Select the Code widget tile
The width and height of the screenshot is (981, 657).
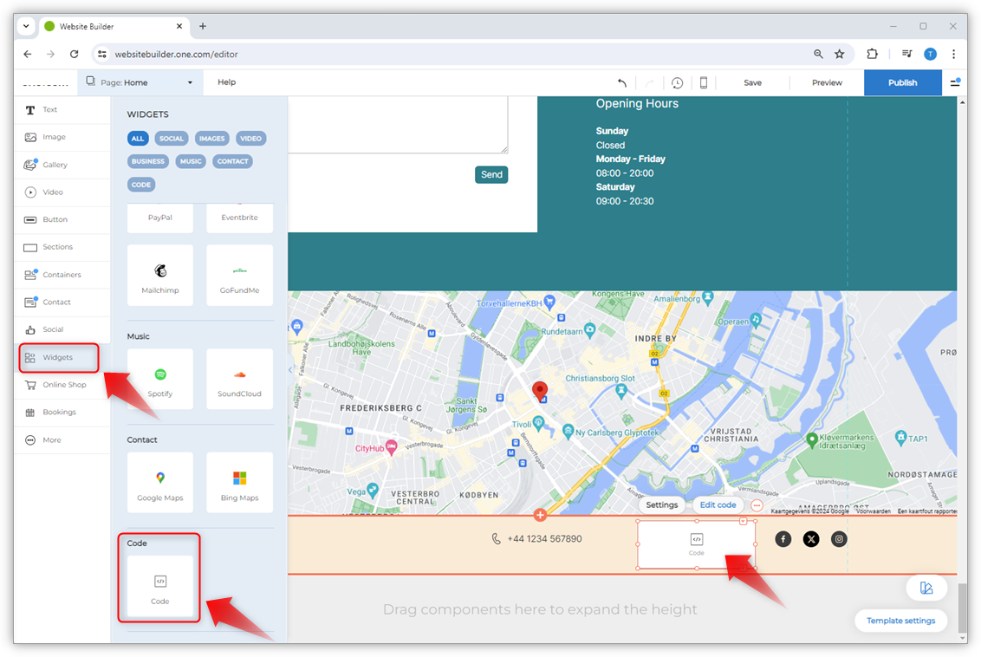(x=160, y=587)
